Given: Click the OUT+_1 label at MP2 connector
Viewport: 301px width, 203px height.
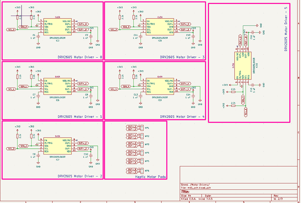Looking at the screenshot, I should point(132,135).
